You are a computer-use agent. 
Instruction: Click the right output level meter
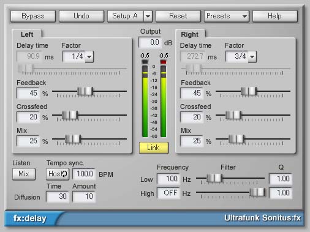click(164, 102)
